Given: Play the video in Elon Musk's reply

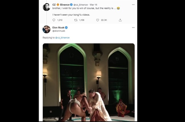Looking at the screenshot, I should 89,82.
